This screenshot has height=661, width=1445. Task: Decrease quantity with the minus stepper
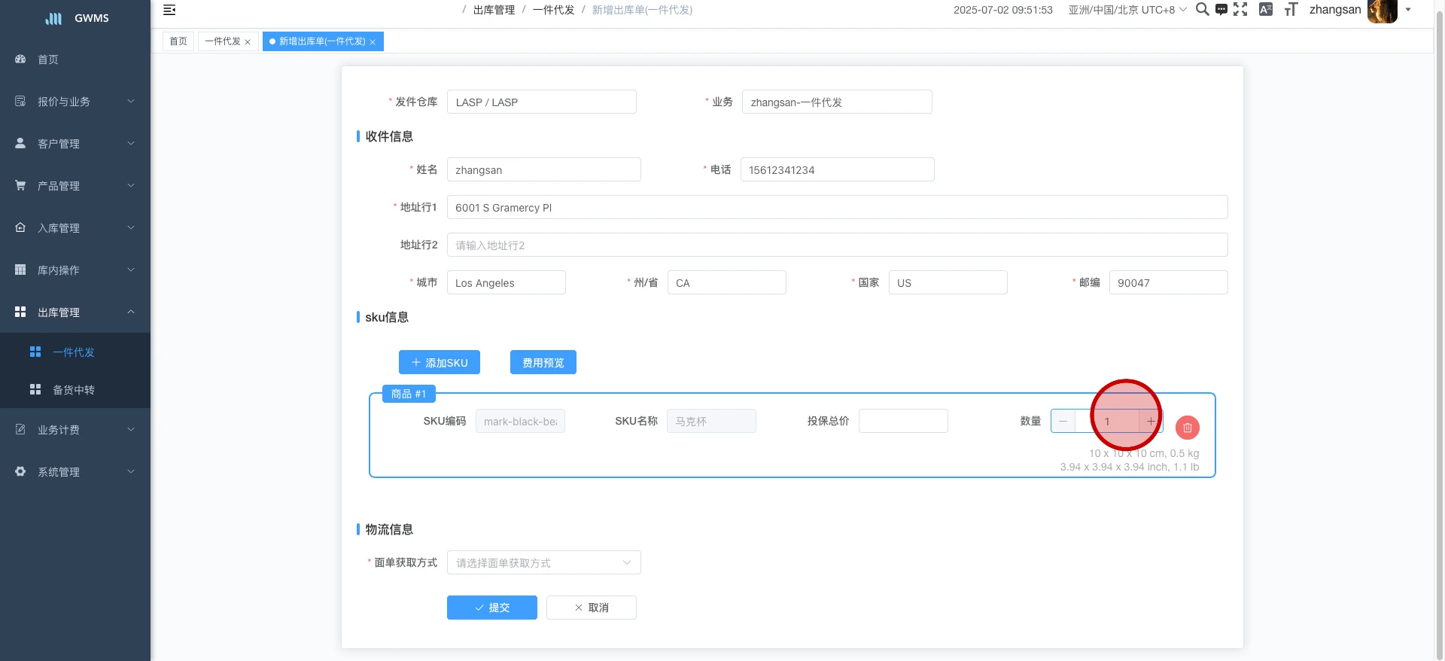pos(1063,421)
